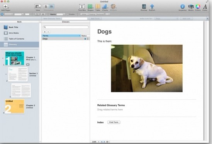Select the Chapter 1 thumbnail
The width and height of the screenshot is (212, 144).
click(x=15, y=58)
